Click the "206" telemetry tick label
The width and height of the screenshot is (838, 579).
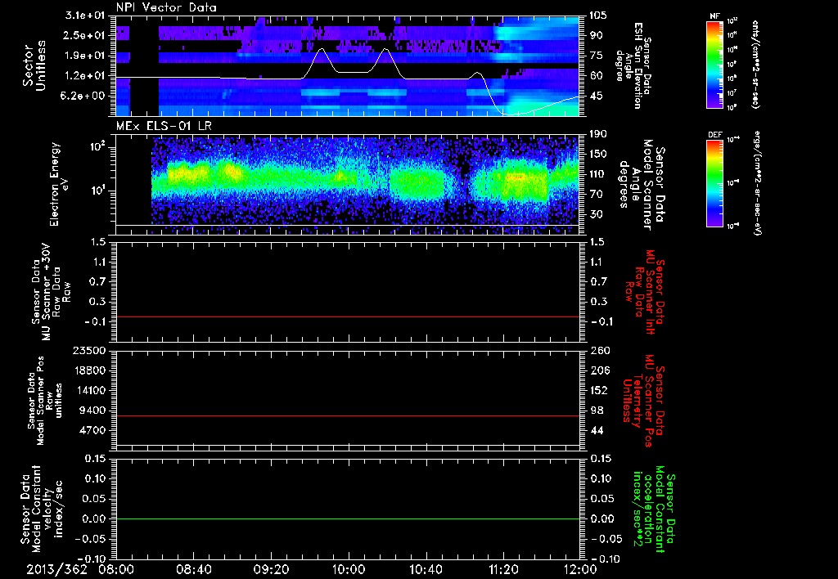598,370
